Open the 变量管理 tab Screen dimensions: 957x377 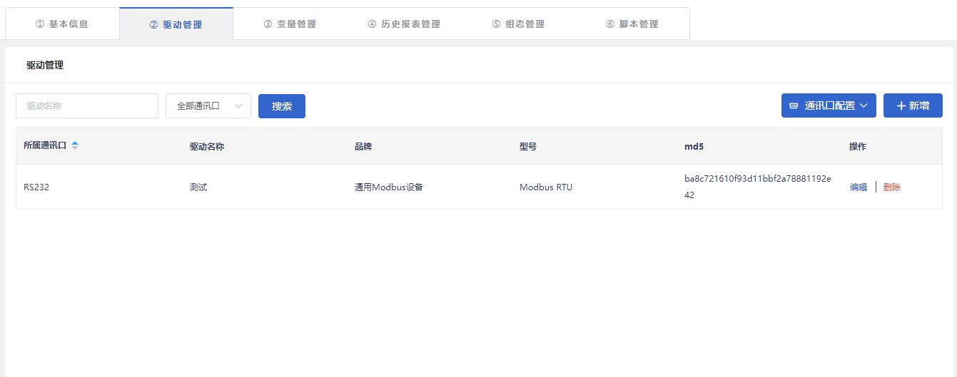click(290, 24)
